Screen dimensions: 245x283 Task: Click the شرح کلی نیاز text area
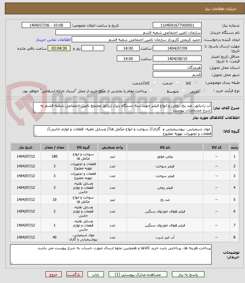click(x=122, y=108)
